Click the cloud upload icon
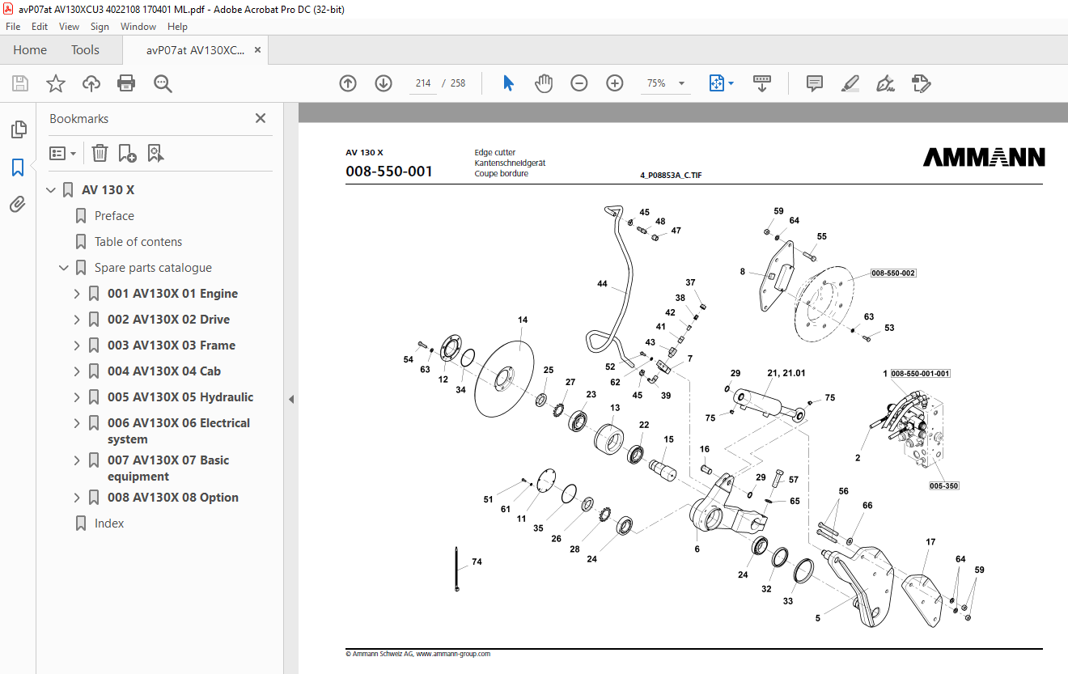 pos(91,83)
